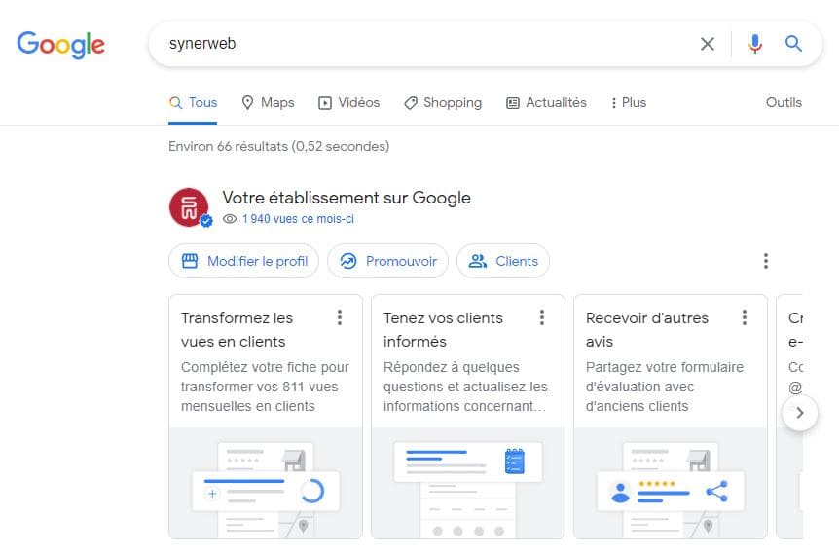Click the red Synerweb business logo
839x554 pixels.
tap(189, 207)
